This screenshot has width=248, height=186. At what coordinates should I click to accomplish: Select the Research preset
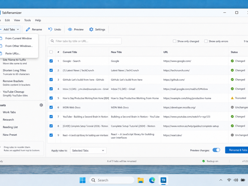8,120
